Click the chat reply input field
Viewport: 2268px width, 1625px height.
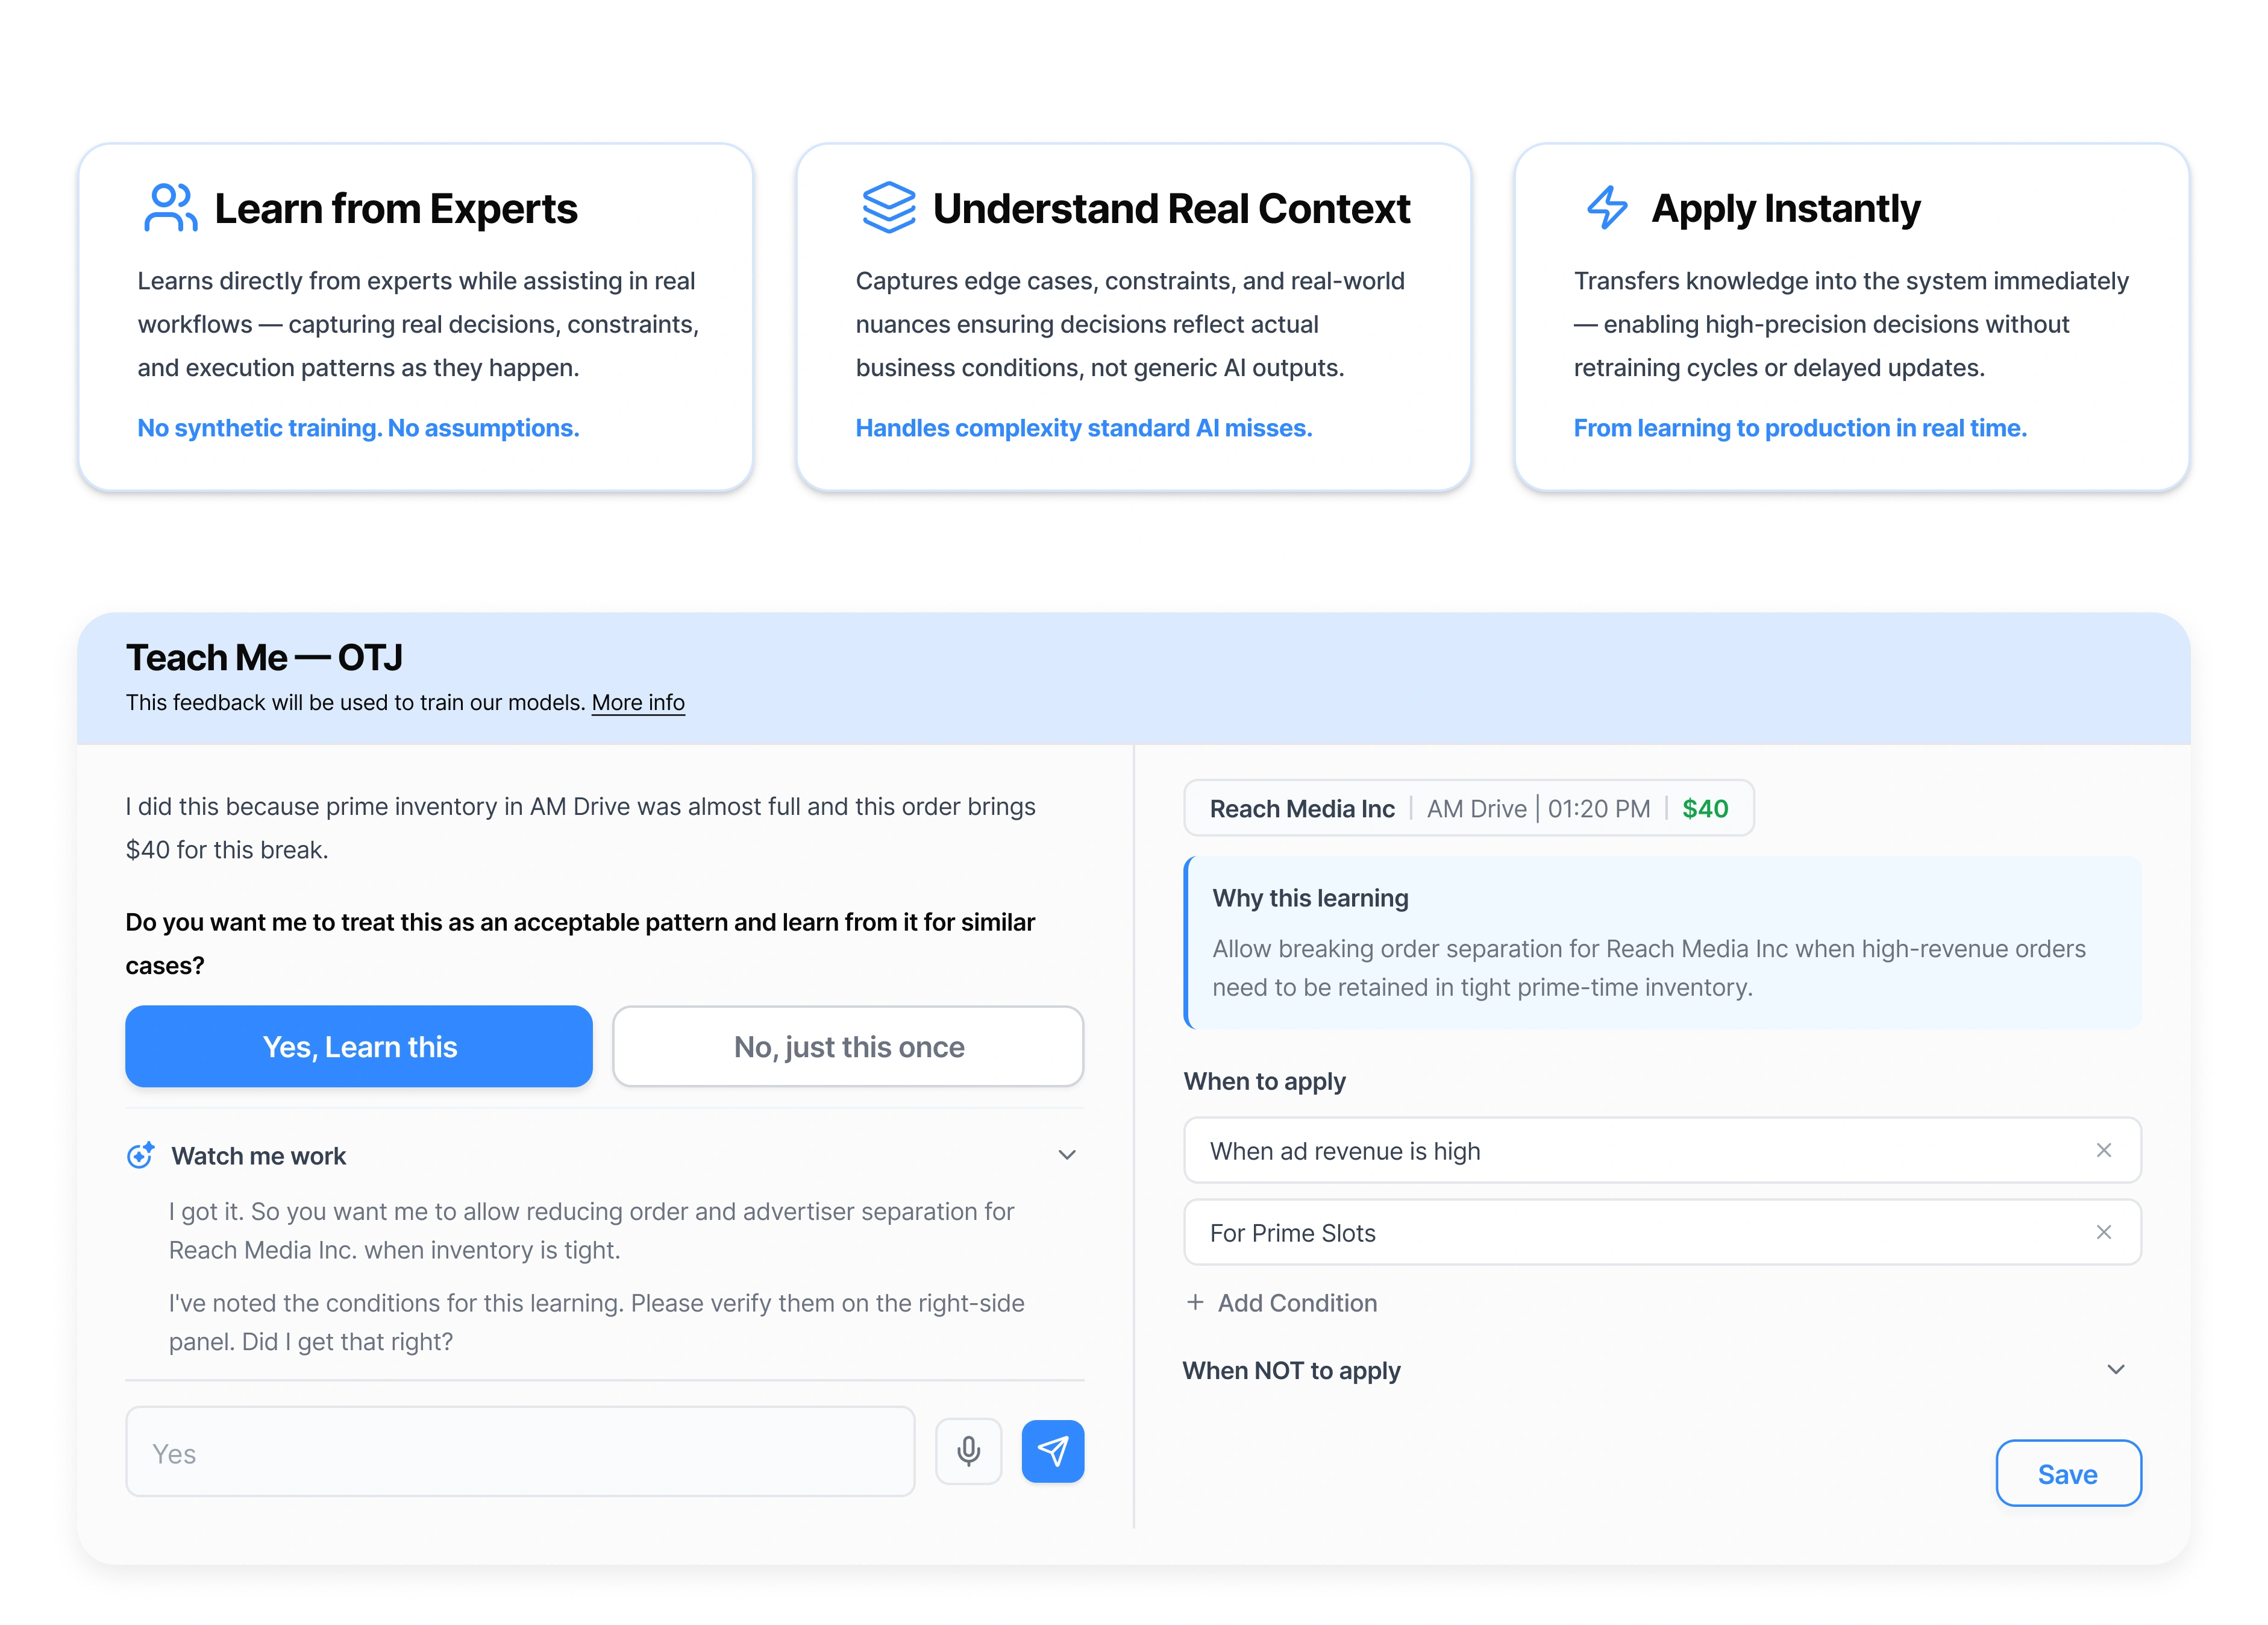point(520,1452)
